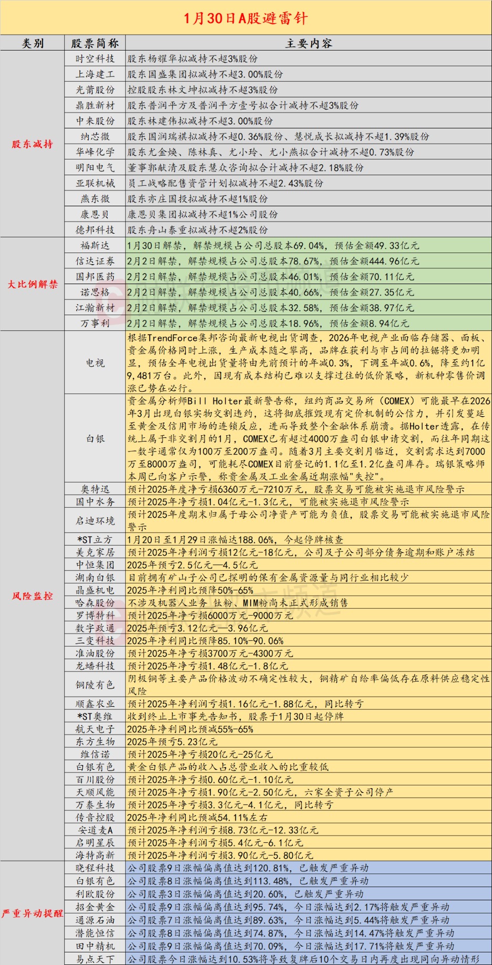Viewport: 492px width, 965px height.
Task: Click the title '1月30日A股避雷针'
Action: point(245,18)
